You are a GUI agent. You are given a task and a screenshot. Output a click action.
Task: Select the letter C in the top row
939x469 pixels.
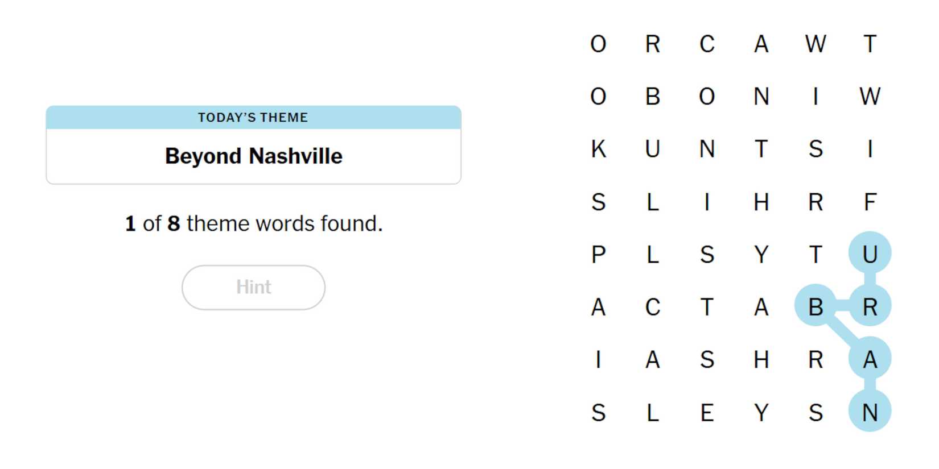pyautogui.click(x=707, y=44)
